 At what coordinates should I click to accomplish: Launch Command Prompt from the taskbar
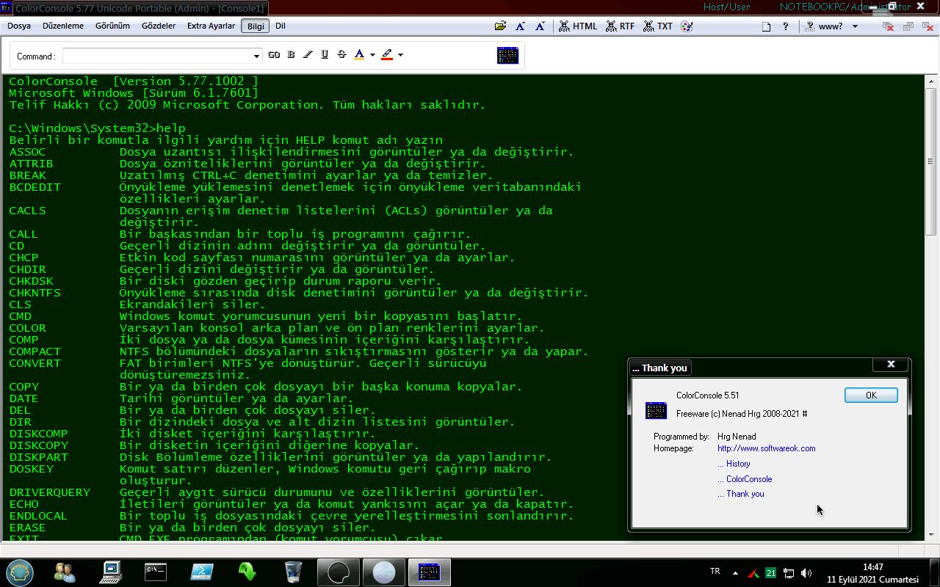(x=155, y=572)
